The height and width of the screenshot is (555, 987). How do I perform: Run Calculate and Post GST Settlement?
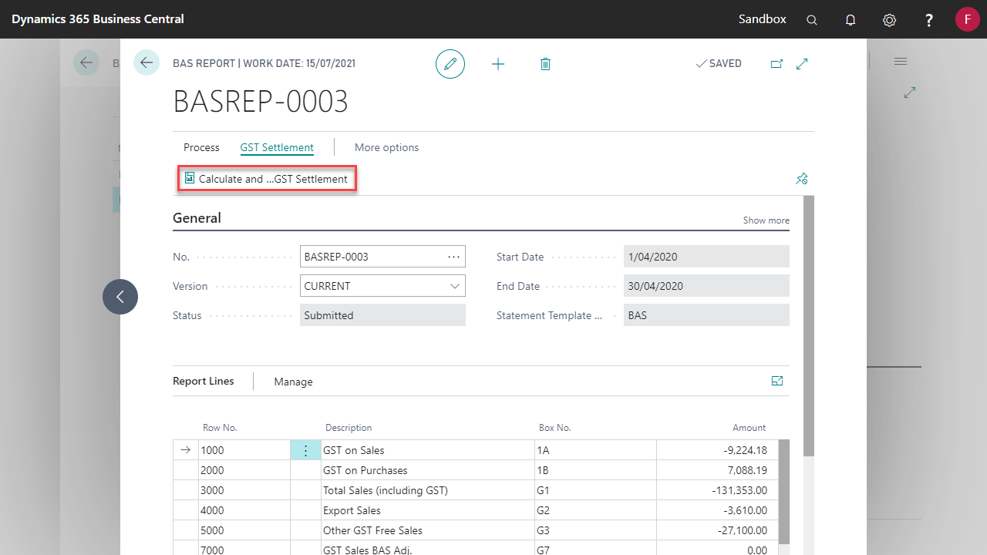click(x=267, y=179)
